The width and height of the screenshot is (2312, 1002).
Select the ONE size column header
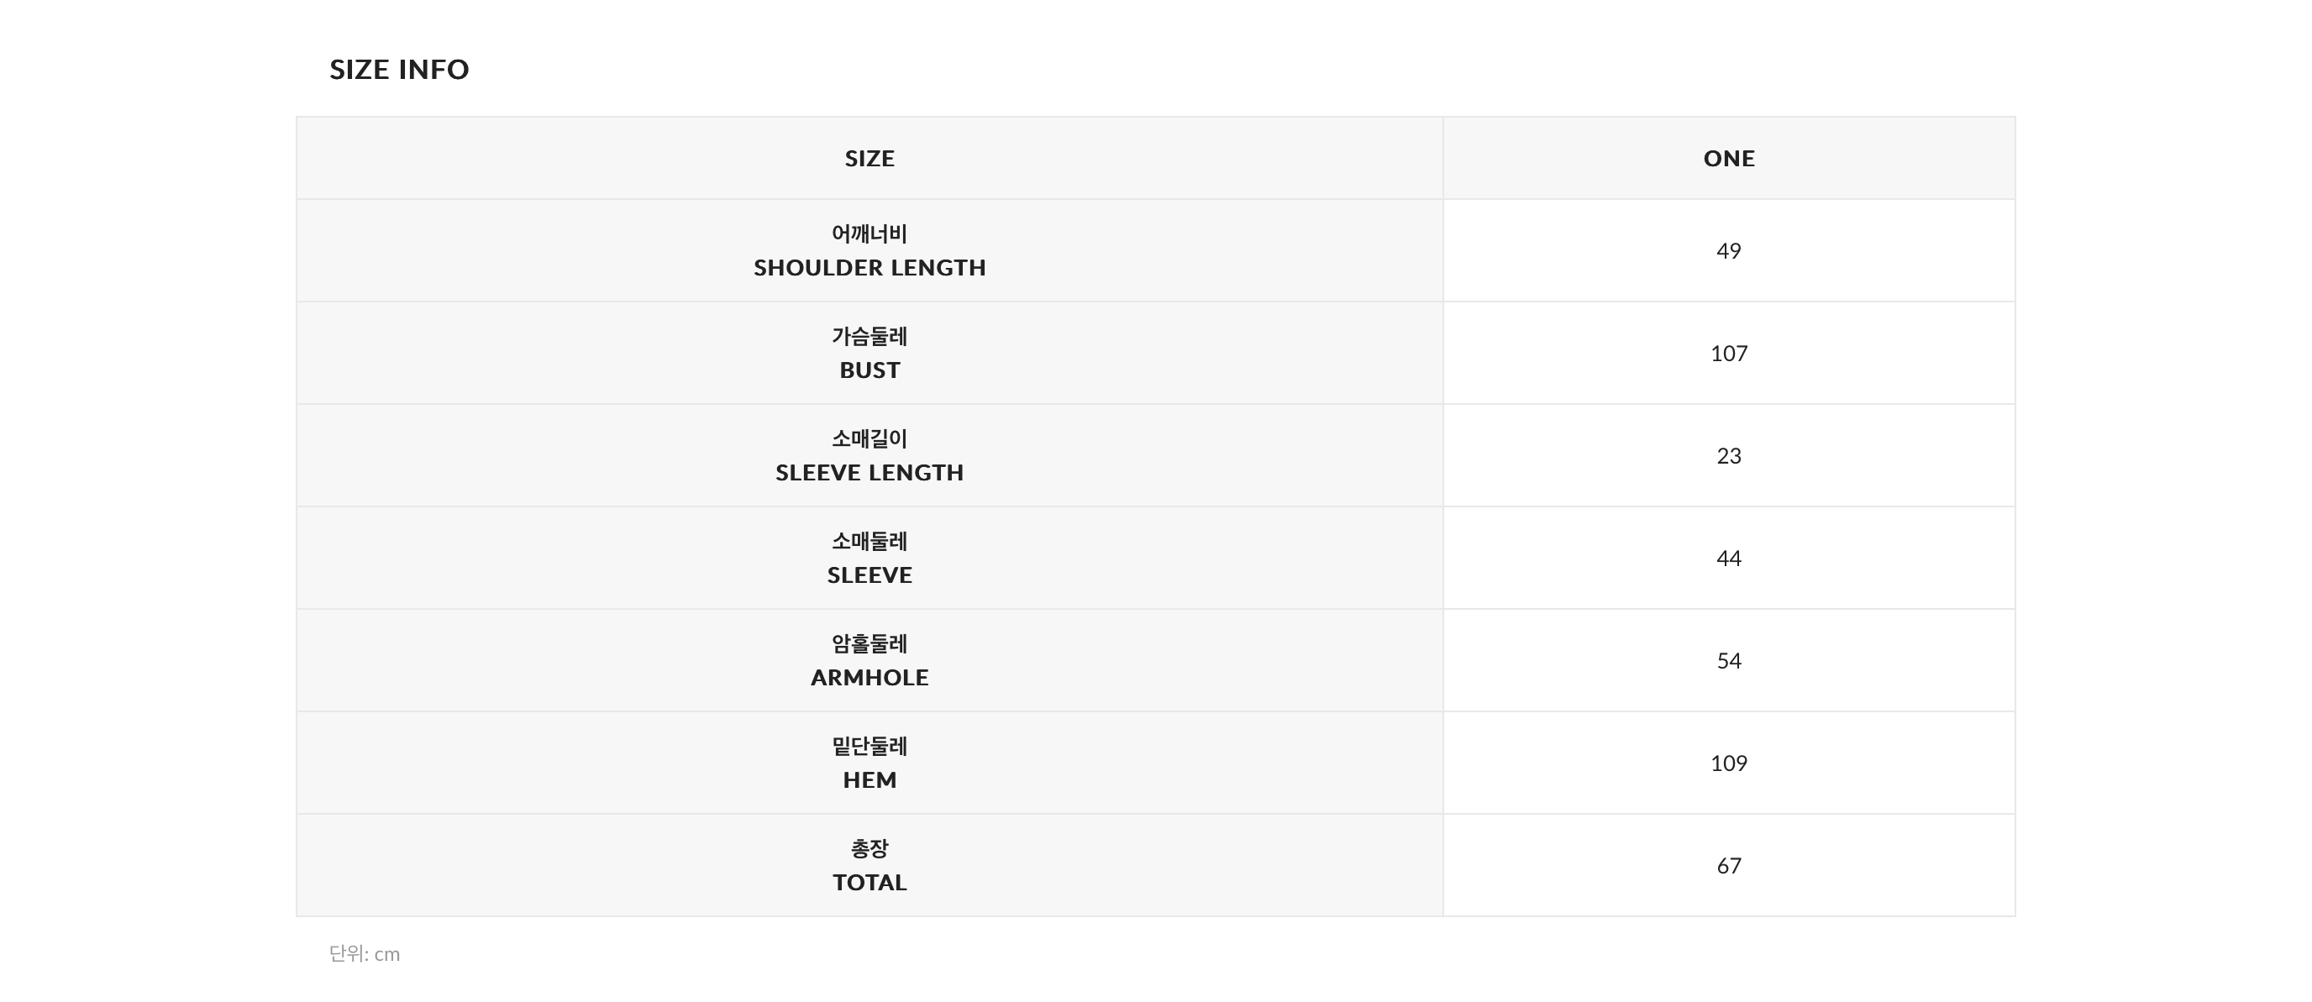(x=1729, y=159)
